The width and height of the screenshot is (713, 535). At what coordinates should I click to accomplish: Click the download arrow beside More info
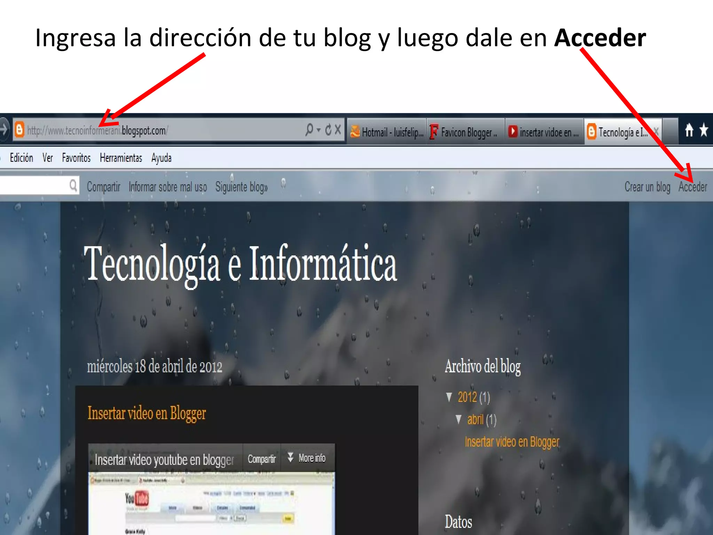point(290,457)
